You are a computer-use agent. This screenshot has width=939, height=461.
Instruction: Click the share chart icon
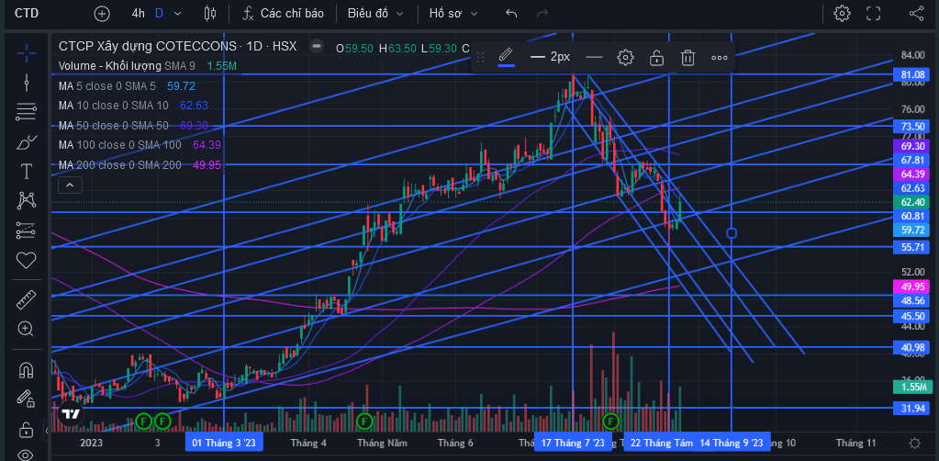point(916,13)
